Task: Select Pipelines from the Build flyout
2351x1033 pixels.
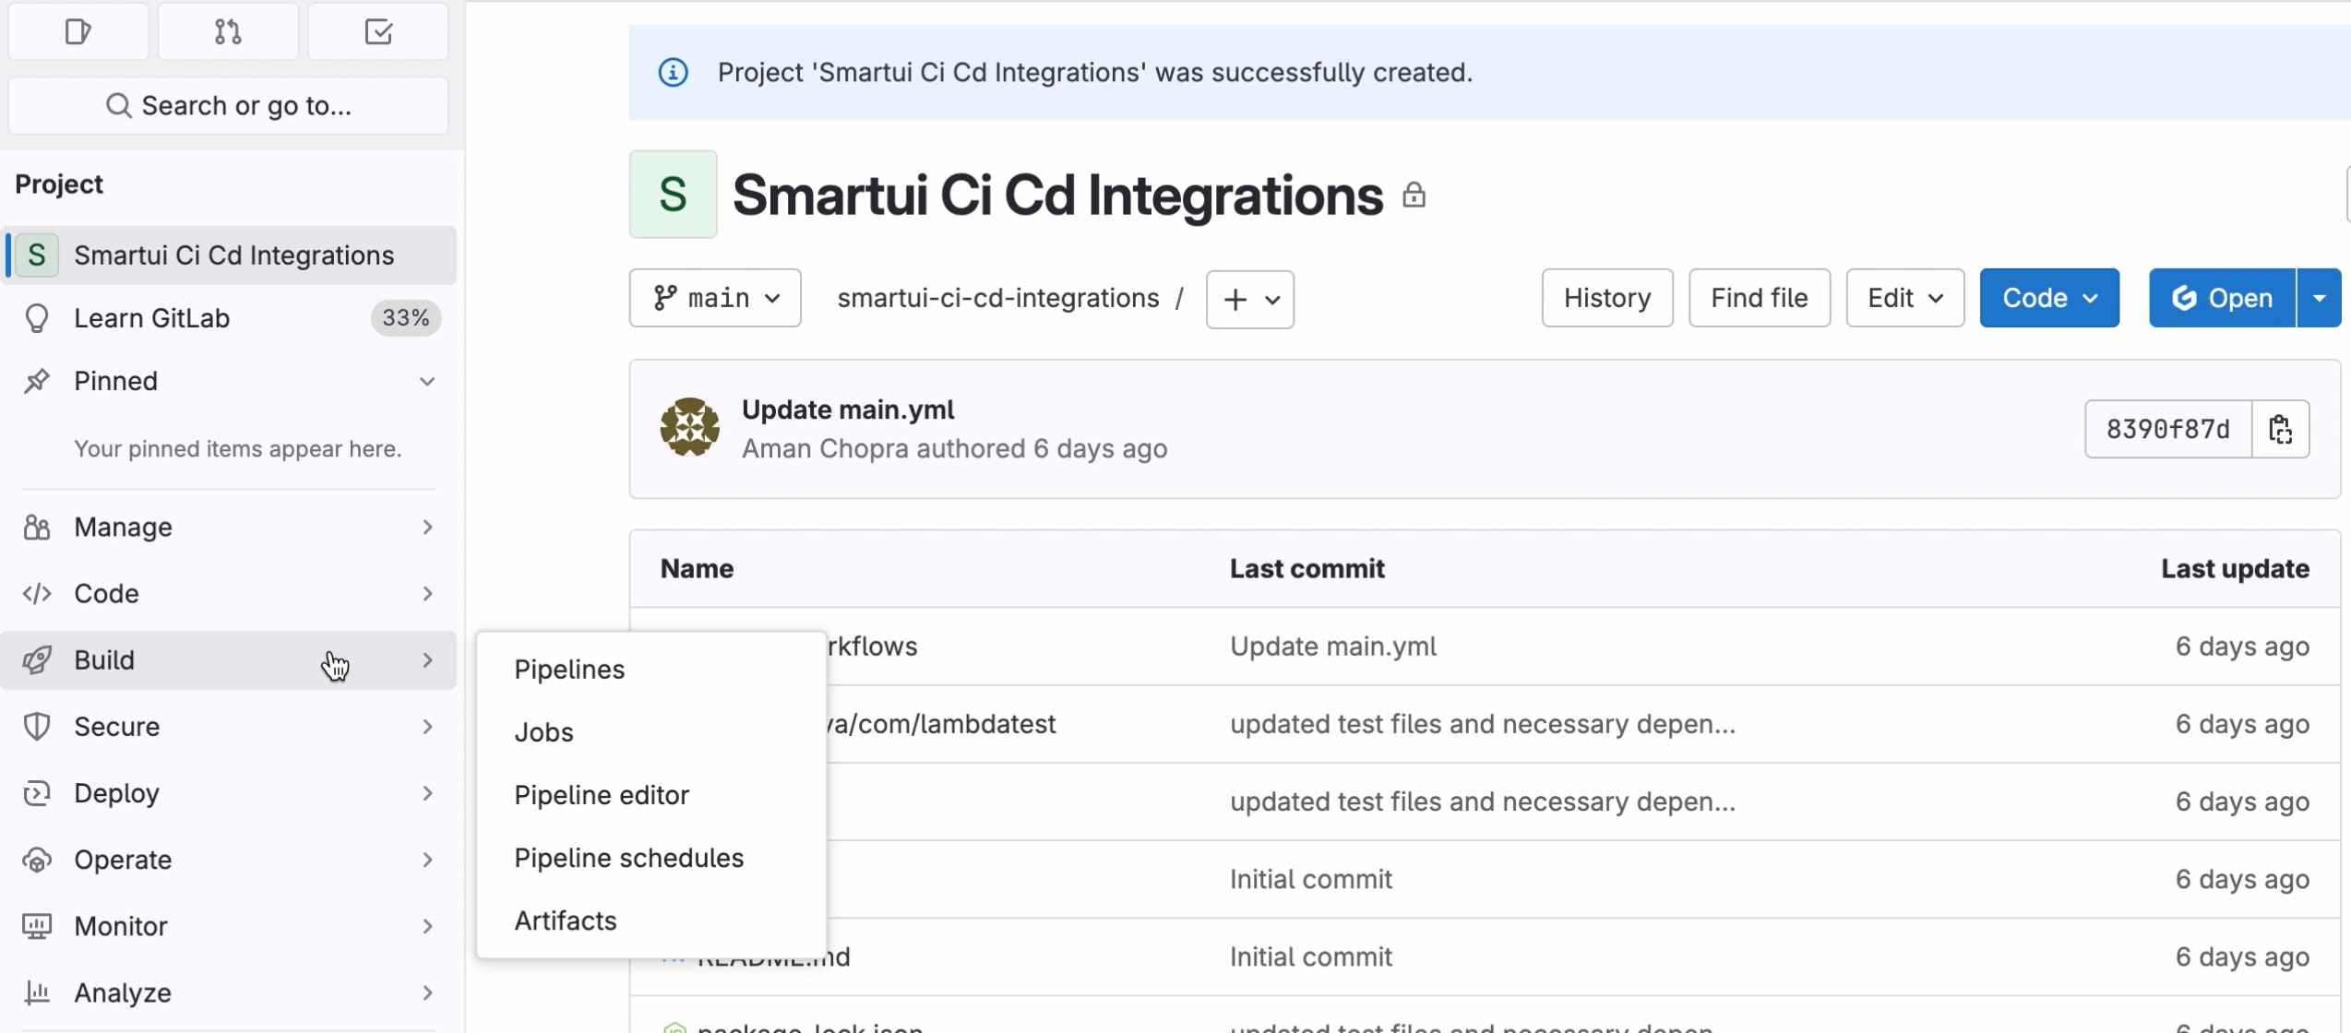Action: click(x=569, y=669)
